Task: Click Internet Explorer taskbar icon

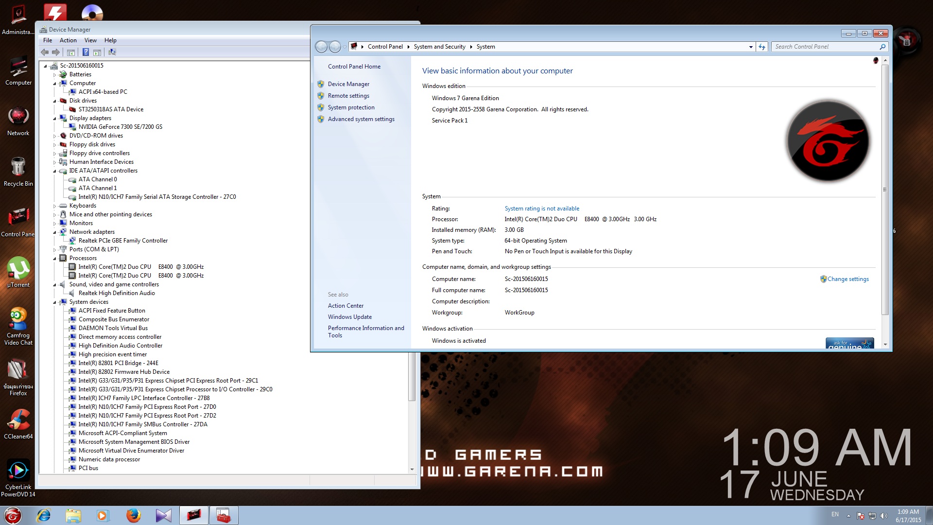Action: 44,515
